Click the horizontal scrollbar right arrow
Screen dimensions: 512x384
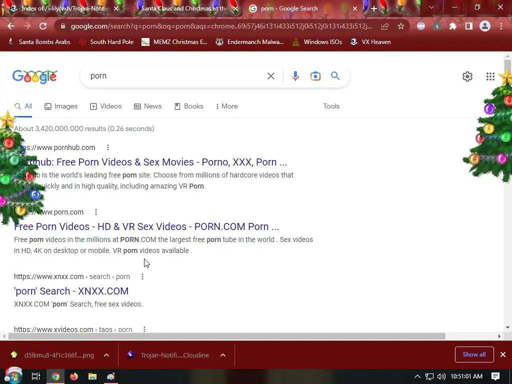(499, 336)
